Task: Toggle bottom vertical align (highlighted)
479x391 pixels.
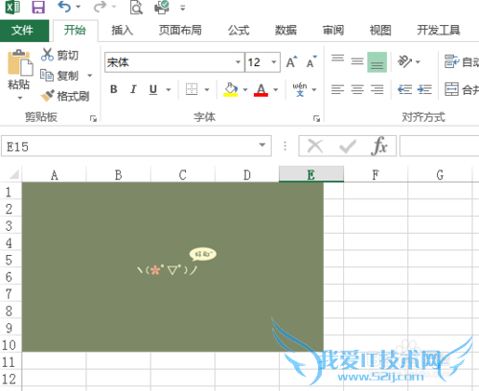Action: (377, 62)
